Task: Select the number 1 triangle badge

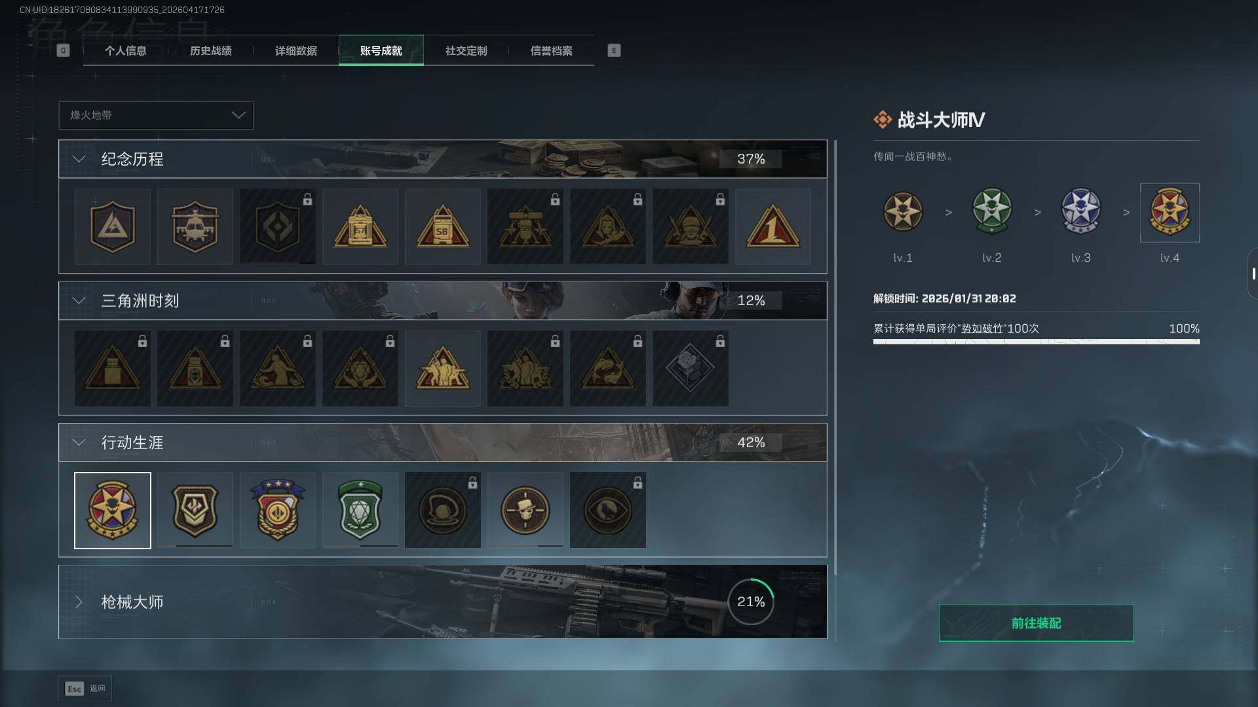Action: [772, 227]
